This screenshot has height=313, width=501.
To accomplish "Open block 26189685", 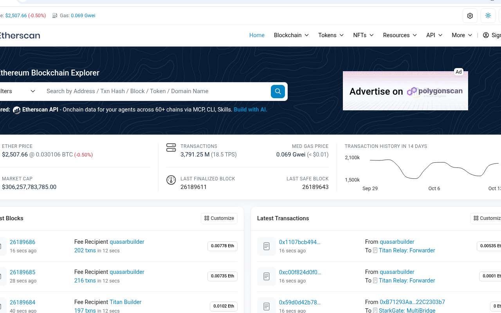I will tap(22, 272).
